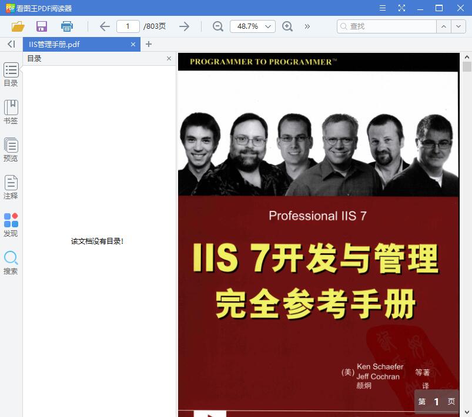Image resolution: width=472 pixels, height=417 pixels.
Task: Zoom out with the minus magnifier
Action: pos(217,26)
